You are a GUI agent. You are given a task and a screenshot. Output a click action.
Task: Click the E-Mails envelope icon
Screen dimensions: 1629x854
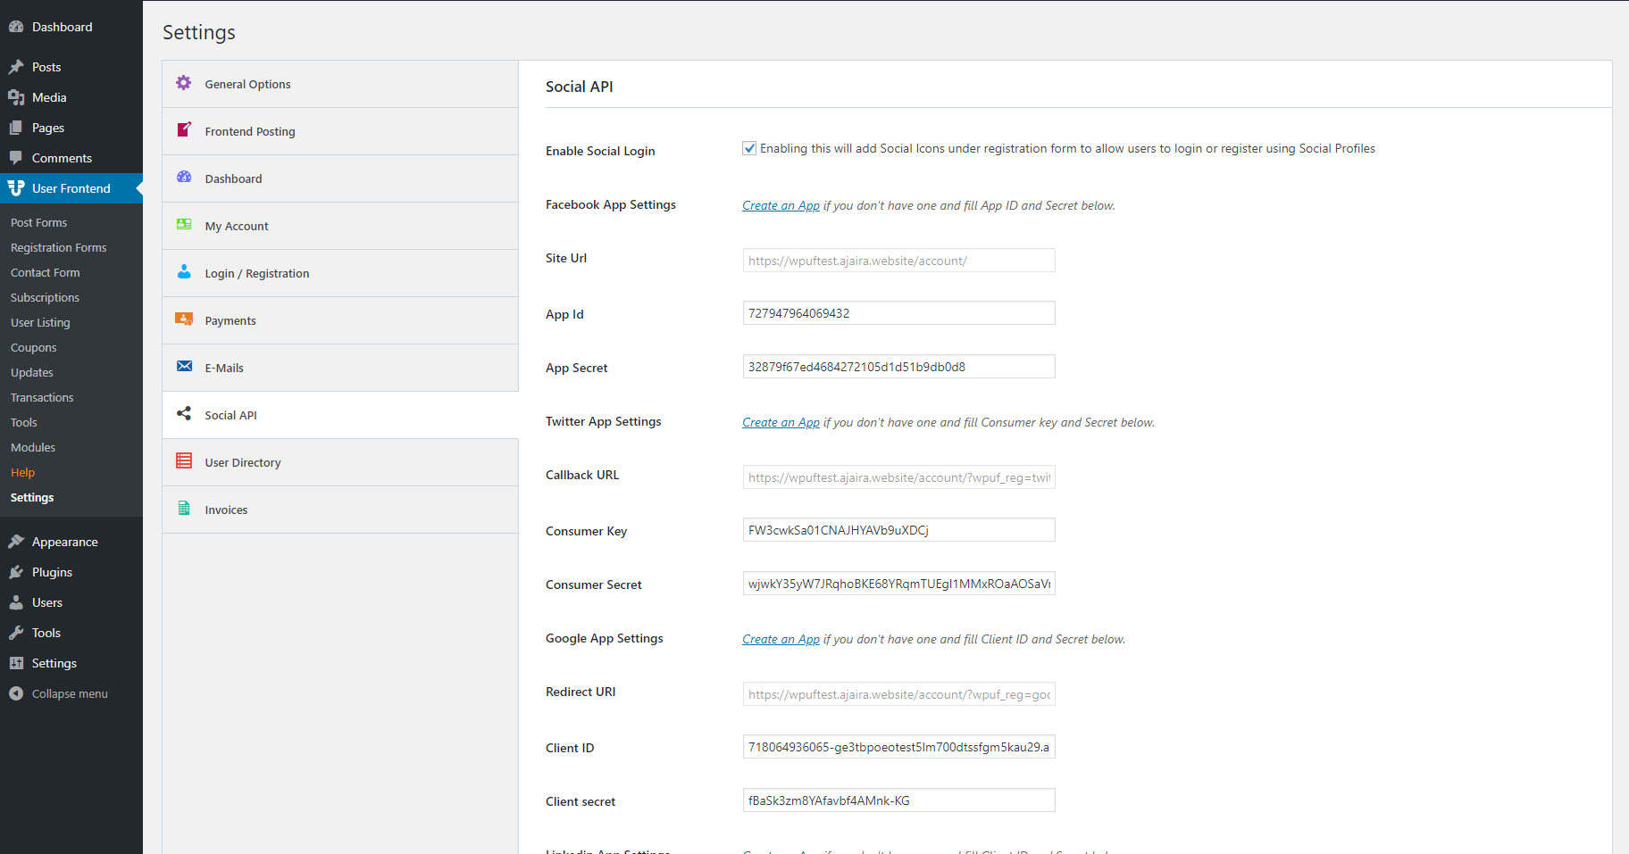pyautogui.click(x=185, y=366)
